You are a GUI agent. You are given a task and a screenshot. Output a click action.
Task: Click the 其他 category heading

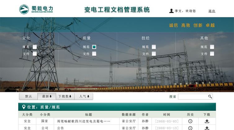204,38
